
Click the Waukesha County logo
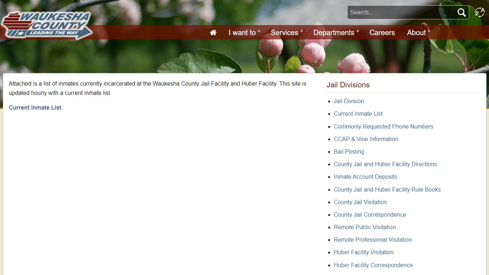click(x=47, y=25)
